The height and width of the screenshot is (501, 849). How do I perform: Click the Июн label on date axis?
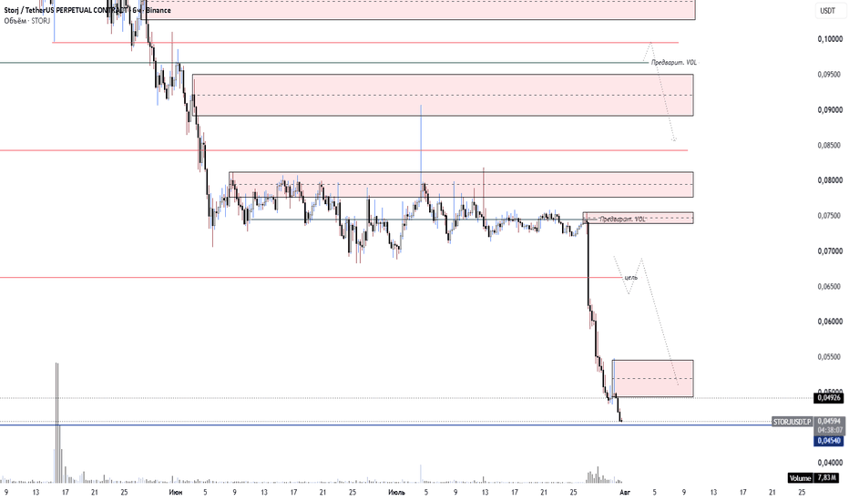coord(176,492)
